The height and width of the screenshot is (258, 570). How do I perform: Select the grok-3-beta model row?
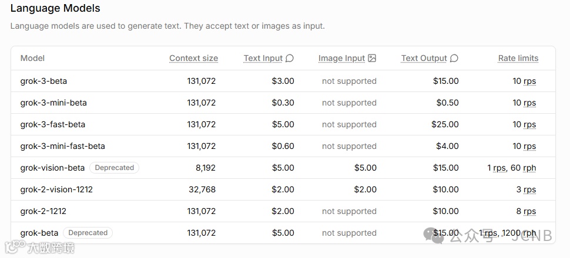click(43, 81)
